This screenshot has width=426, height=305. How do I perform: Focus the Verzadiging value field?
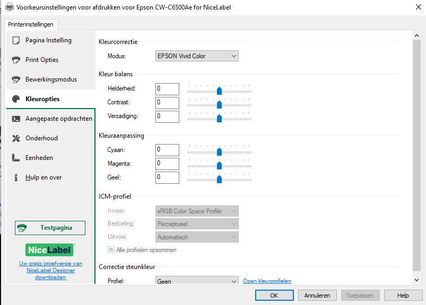pyautogui.click(x=167, y=116)
